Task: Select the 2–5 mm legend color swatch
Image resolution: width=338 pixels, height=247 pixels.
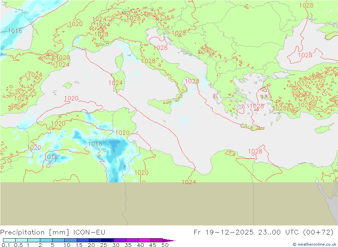Action: (x=46, y=240)
